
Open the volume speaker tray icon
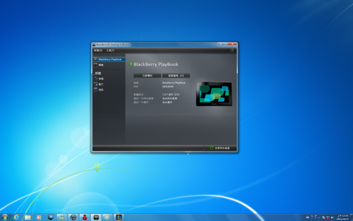click(x=332, y=218)
